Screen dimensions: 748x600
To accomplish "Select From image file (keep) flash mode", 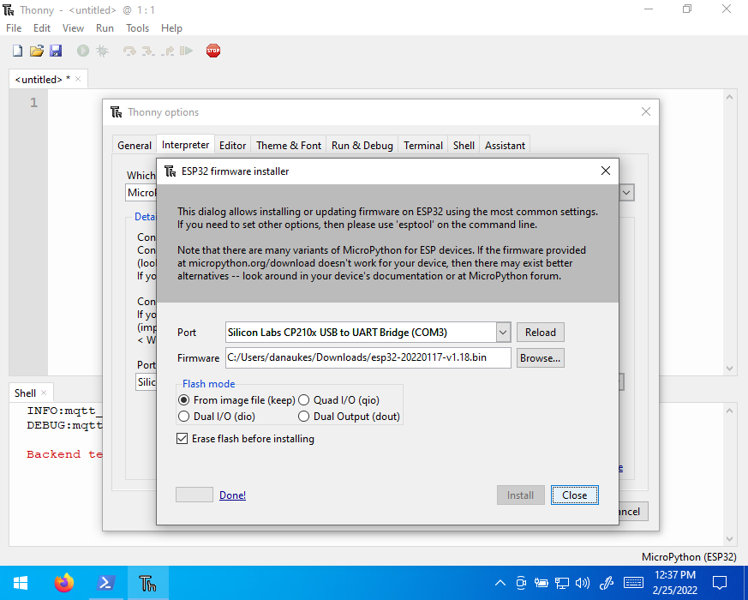I will 183,400.
